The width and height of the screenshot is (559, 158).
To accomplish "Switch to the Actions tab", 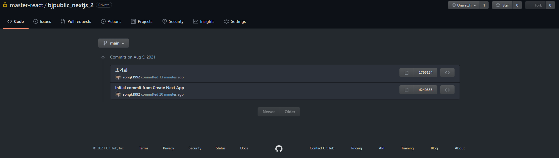I will [x=111, y=21].
